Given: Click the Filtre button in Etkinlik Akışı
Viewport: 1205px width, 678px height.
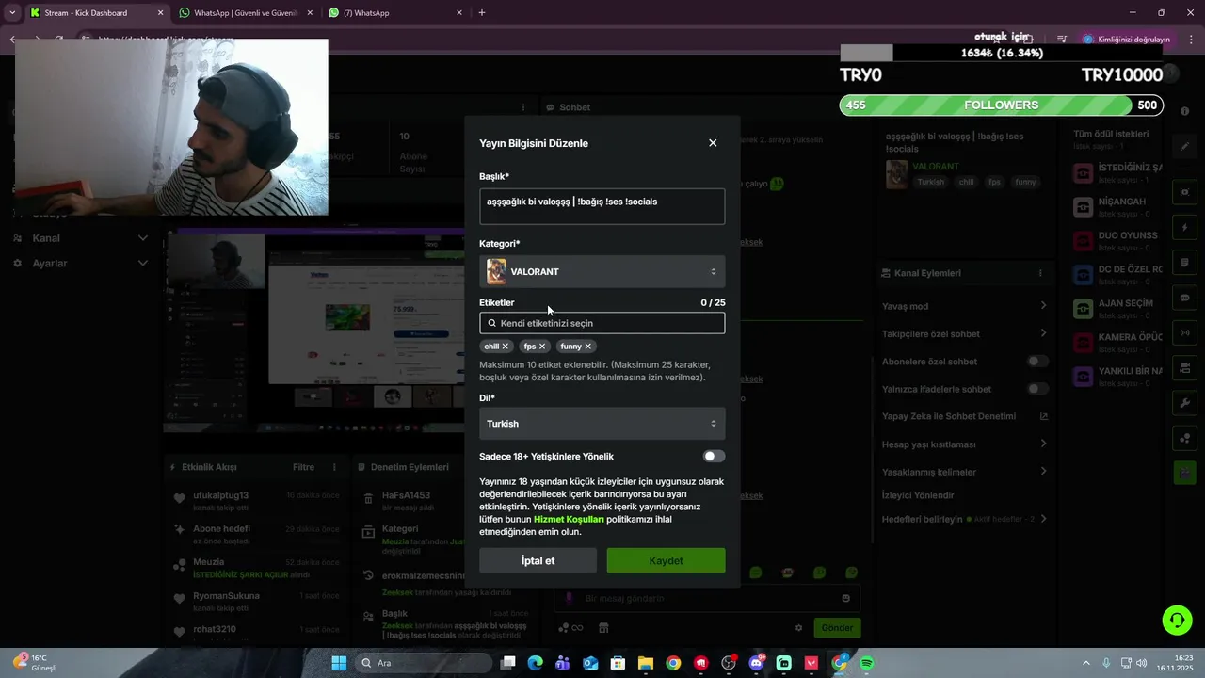Looking at the screenshot, I should (x=303, y=467).
